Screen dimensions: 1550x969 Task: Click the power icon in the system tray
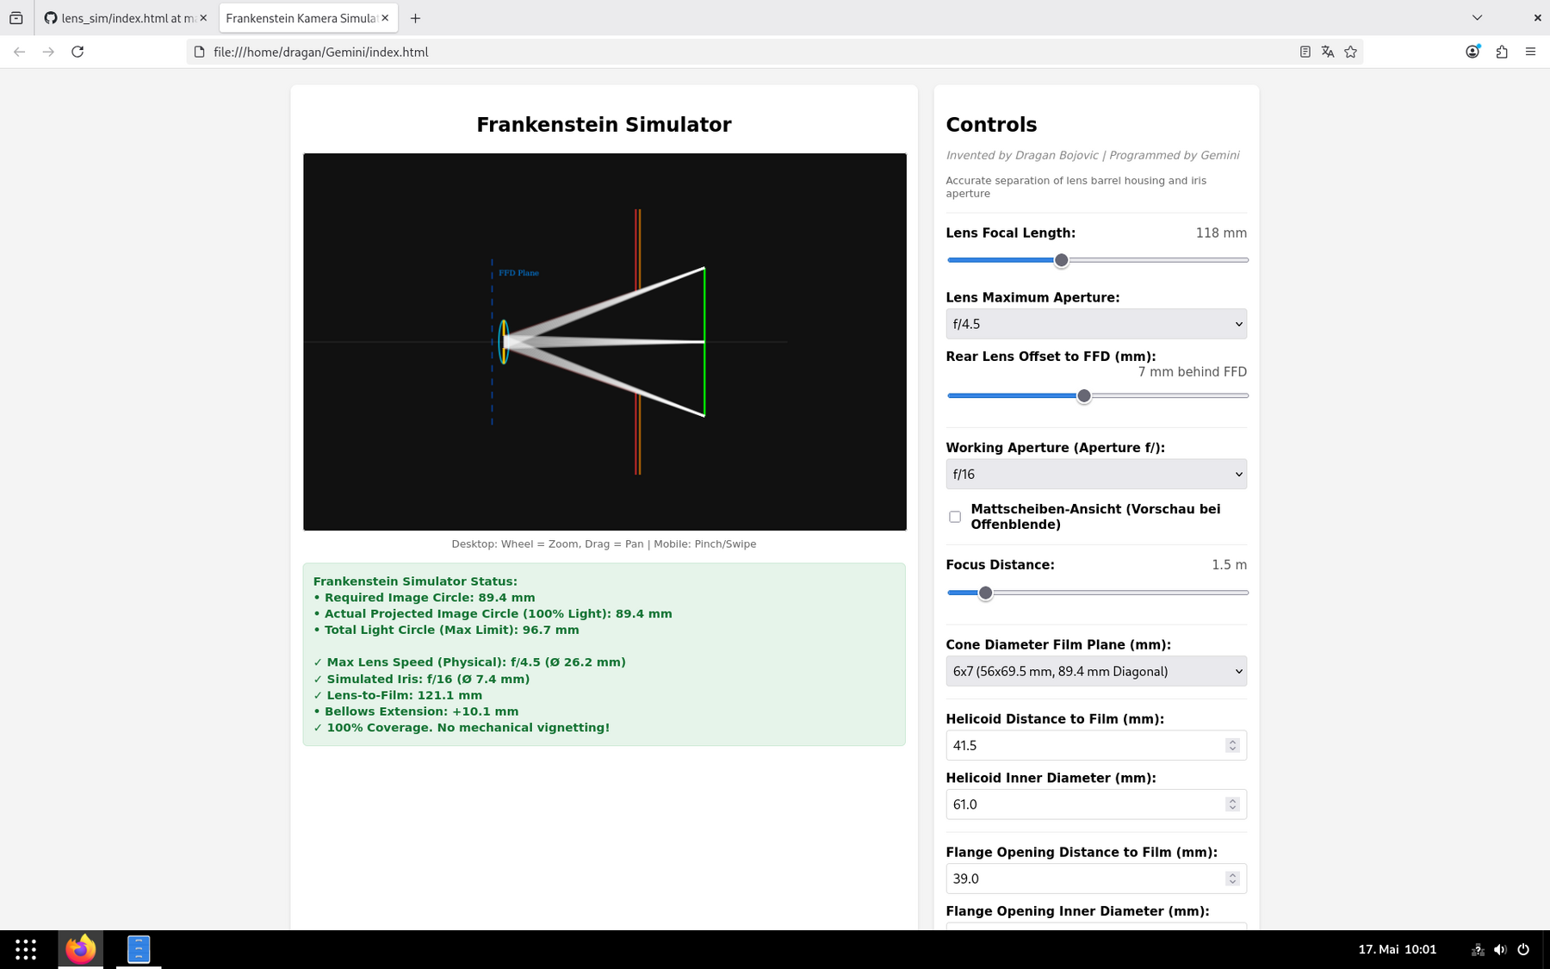(x=1523, y=949)
